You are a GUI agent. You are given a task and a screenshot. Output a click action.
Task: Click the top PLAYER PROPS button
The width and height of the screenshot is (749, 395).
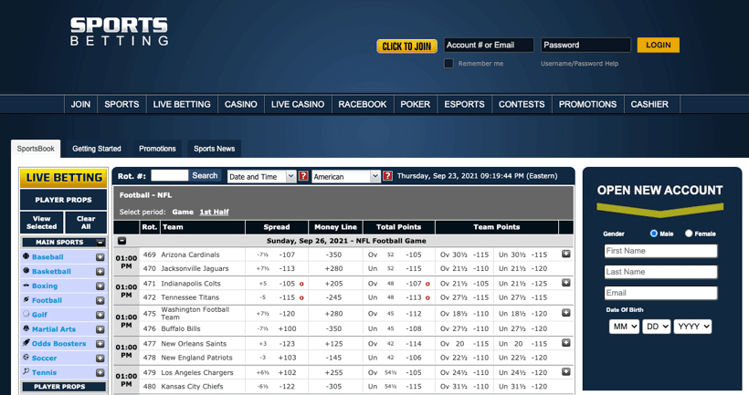[x=64, y=200]
